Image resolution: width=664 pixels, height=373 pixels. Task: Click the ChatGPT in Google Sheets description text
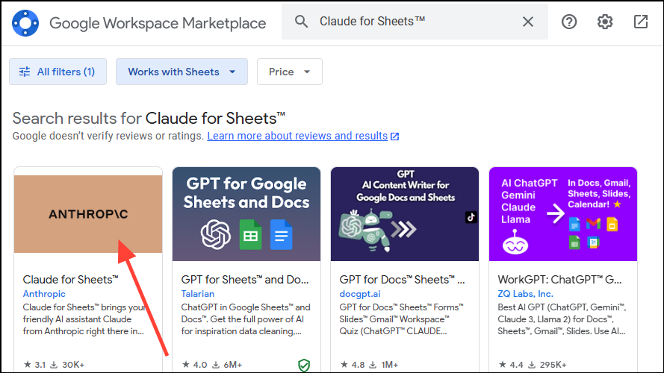(x=246, y=319)
